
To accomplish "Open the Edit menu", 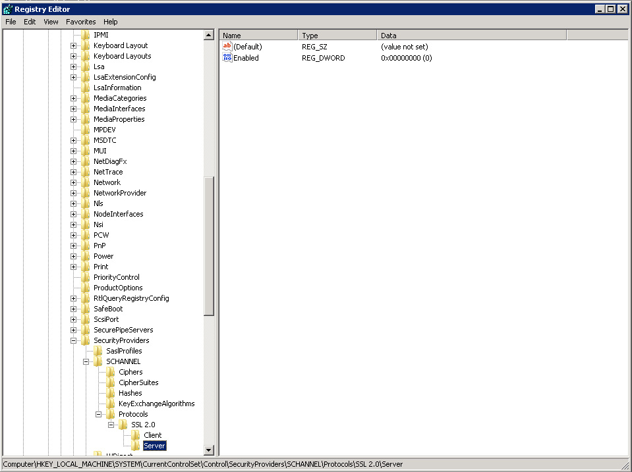I will point(30,22).
